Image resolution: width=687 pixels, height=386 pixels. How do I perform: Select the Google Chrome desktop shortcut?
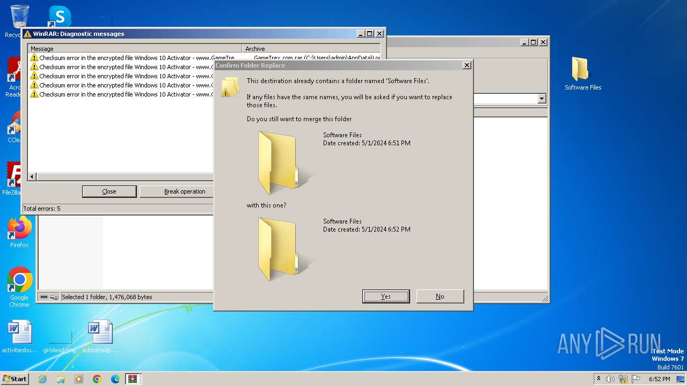coord(19,287)
